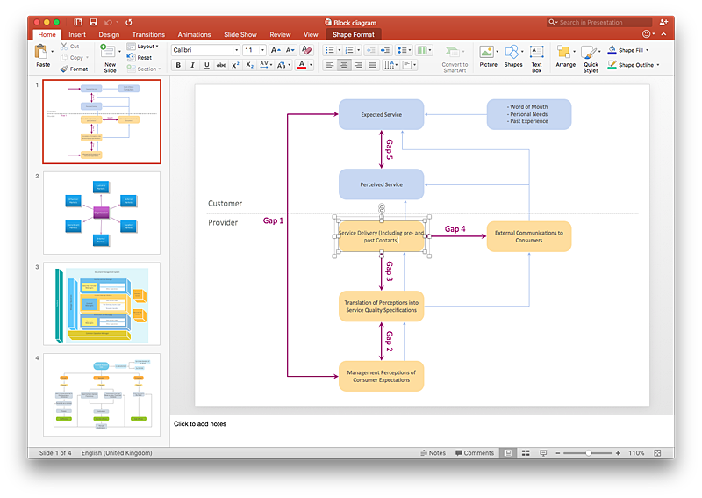Click the redo arrow in title bar
The image size is (702, 498).
(129, 22)
